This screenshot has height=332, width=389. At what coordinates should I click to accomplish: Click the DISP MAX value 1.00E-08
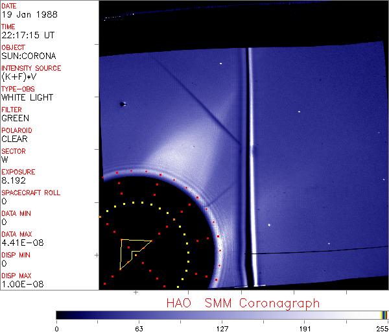[19, 284]
